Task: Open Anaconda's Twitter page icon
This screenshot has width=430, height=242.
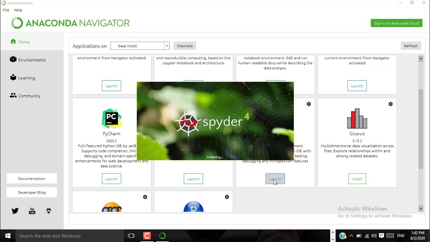Action: tap(15, 211)
